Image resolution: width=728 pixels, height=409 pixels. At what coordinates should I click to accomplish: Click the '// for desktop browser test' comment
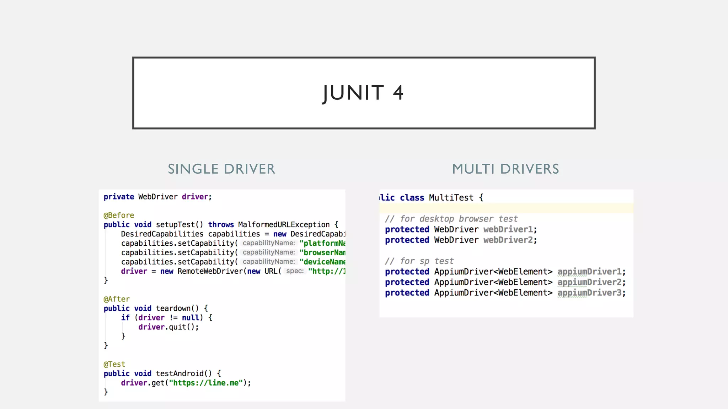click(x=451, y=219)
